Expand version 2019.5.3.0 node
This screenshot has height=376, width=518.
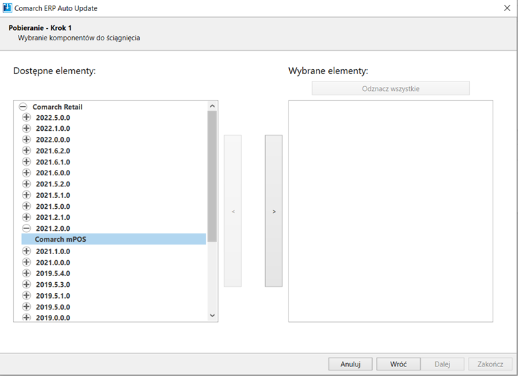(x=27, y=284)
